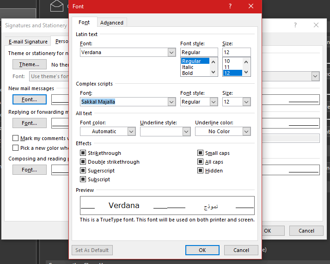This screenshot has width=330, height=264.
Task: Click the Size list up arrow
Action: (246, 62)
